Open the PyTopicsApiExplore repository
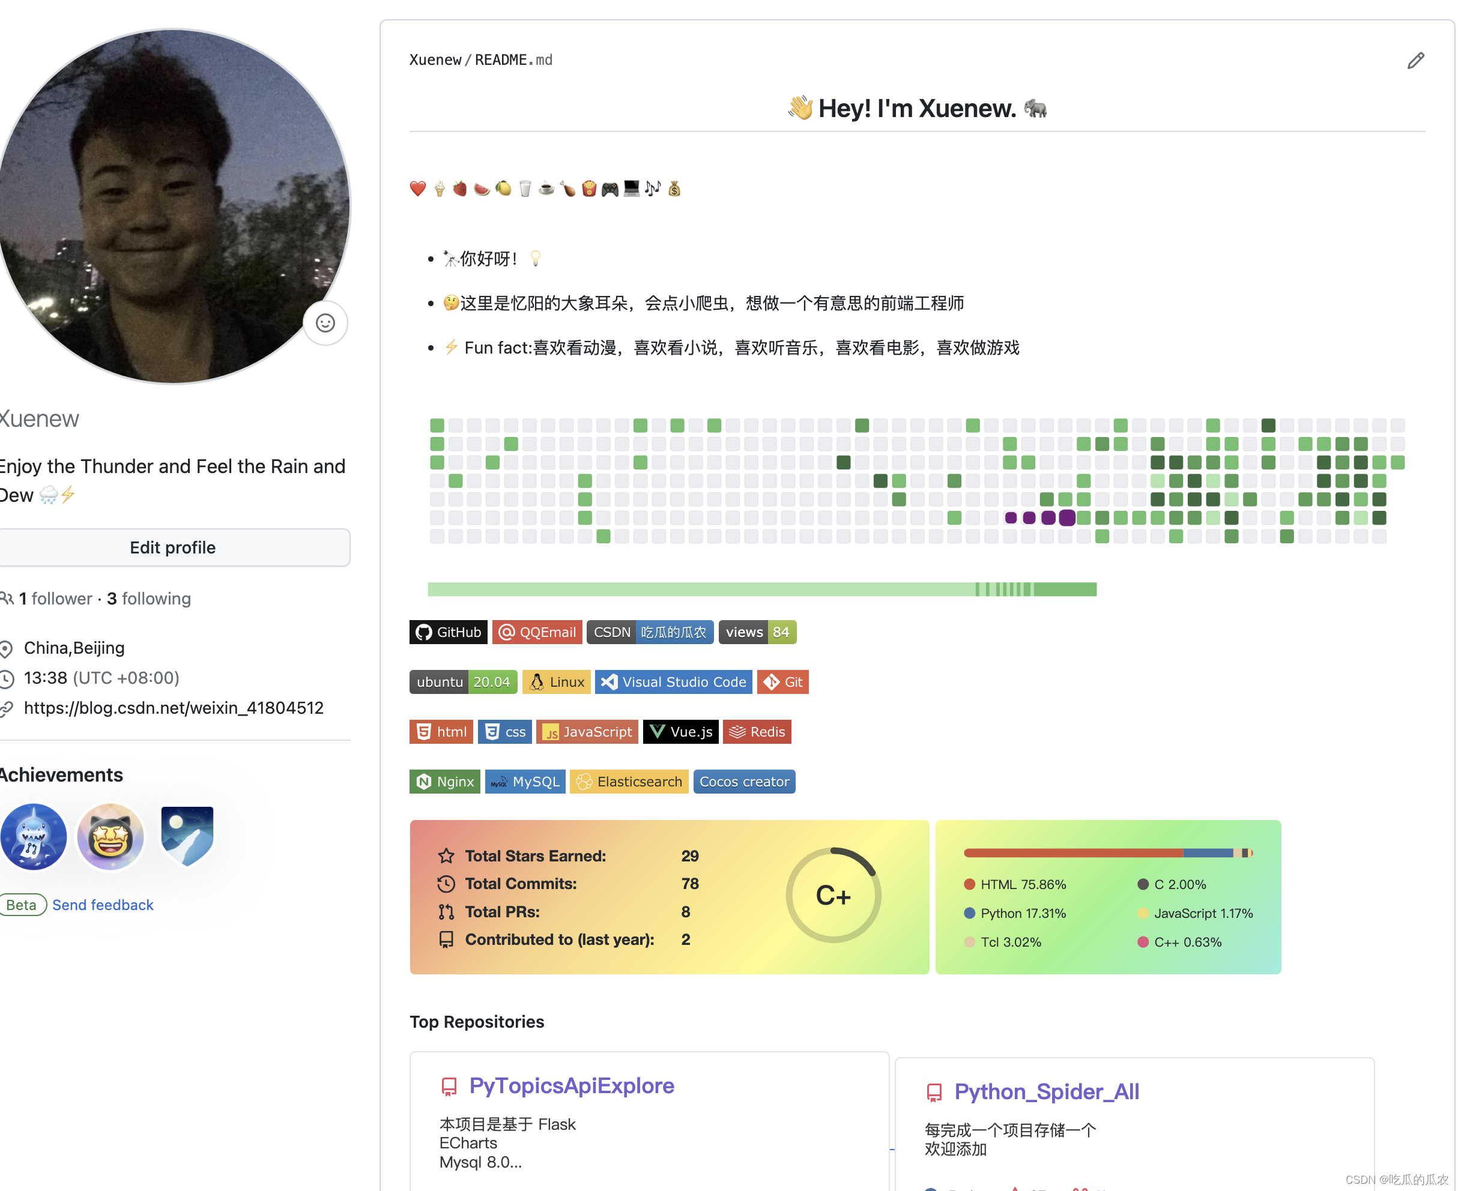 pyautogui.click(x=571, y=1085)
